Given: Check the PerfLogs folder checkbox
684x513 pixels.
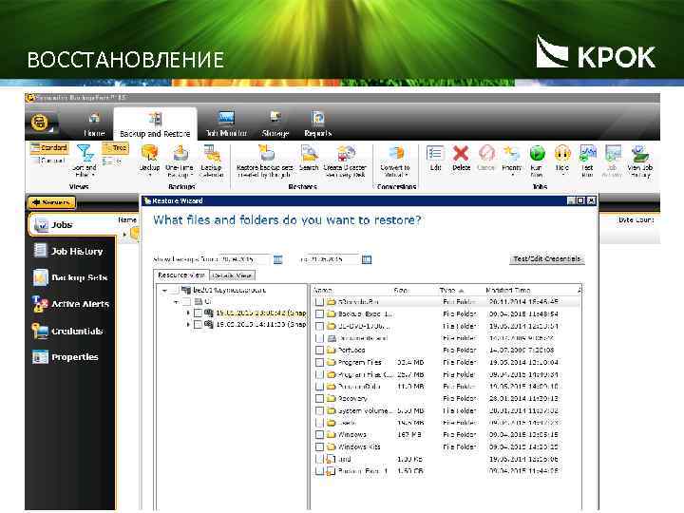Looking at the screenshot, I should click(319, 351).
